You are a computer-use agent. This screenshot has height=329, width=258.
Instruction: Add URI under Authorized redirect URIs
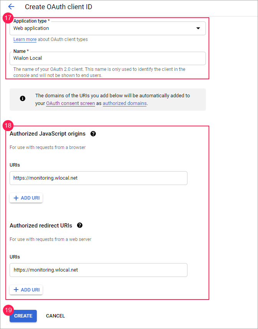(26, 290)
